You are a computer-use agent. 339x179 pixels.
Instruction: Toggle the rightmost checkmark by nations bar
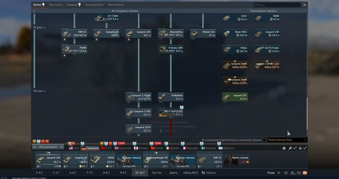pos(305,148)
